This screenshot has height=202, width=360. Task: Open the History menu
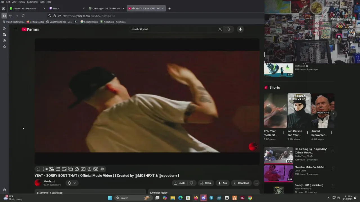point(22,2)
